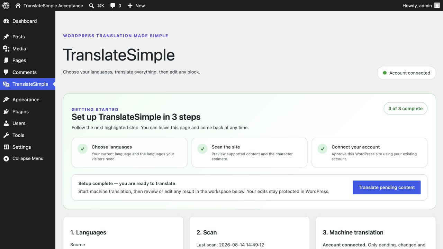Click the comments bubble icon in admin bar
Viewport: 443px width, 249px height.
(113, 6)
